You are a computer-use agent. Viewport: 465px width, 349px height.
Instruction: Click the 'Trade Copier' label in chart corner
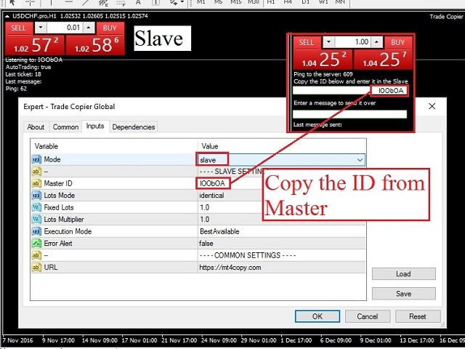446,17
